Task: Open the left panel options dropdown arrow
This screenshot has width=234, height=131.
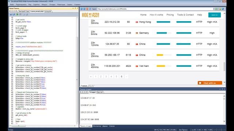Action: coord(73,8)
